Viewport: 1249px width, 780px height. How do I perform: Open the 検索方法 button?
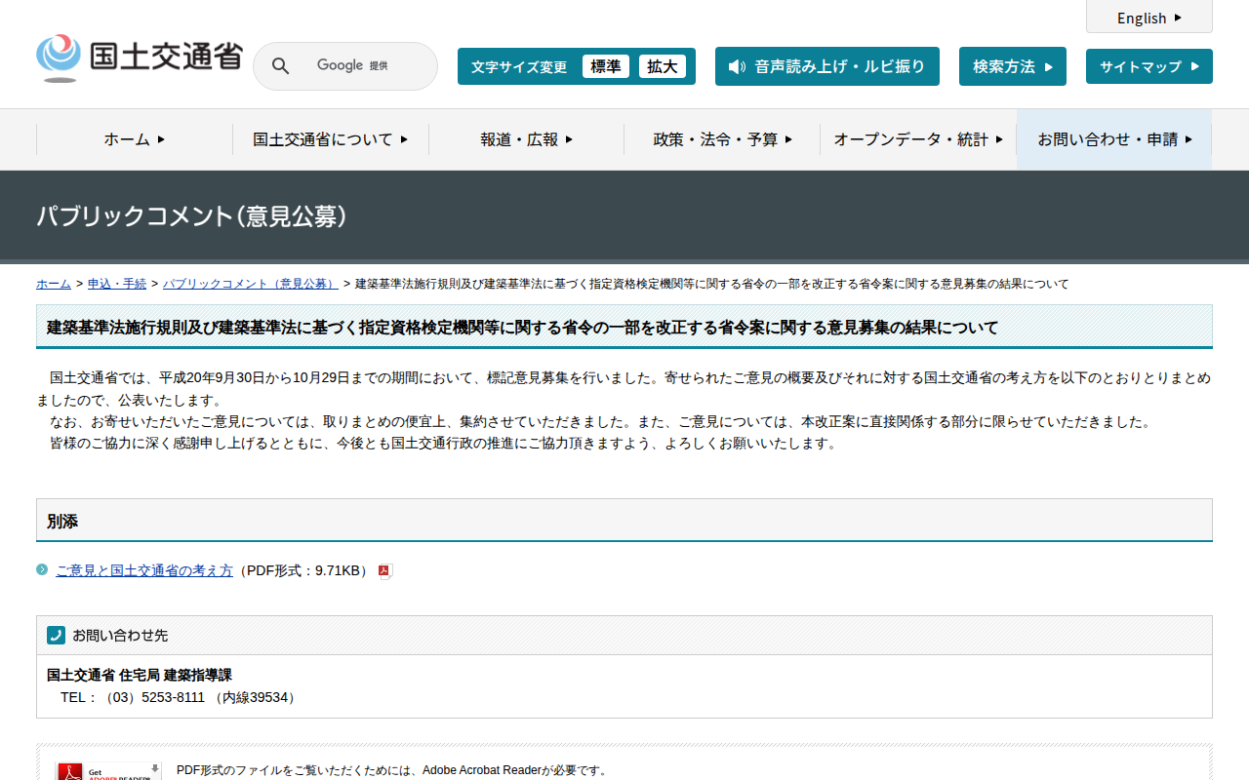[x=1012, y=66]
